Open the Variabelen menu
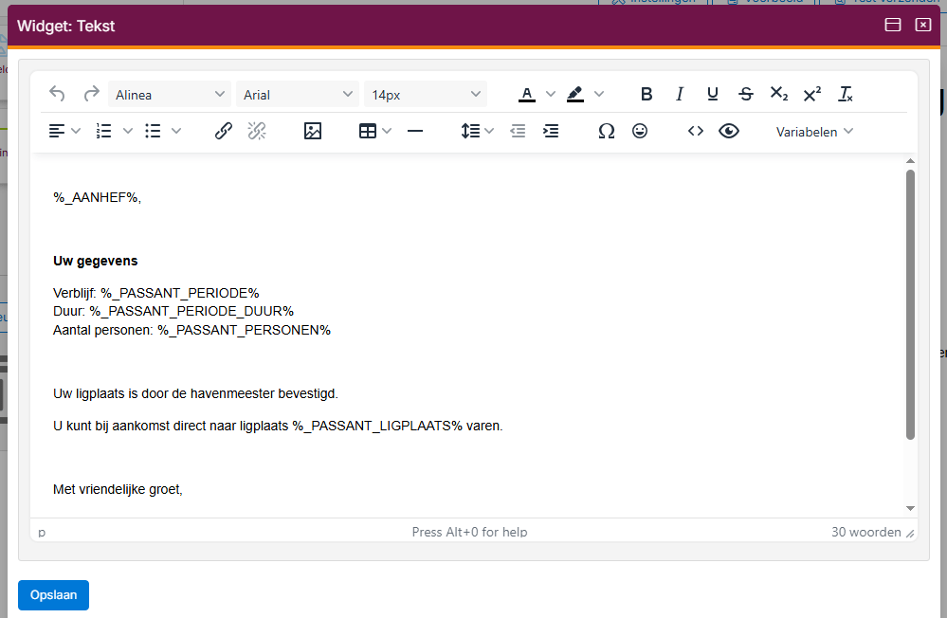 tap(814, 132)
